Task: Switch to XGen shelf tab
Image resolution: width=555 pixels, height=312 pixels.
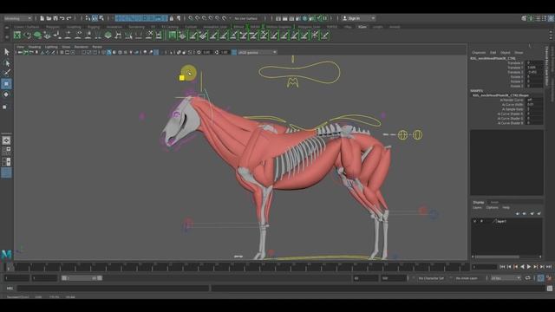Action: point(362,27)
